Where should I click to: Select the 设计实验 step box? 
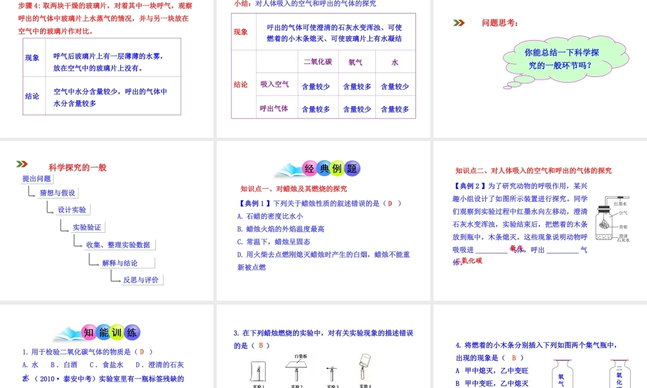point(72,210)
